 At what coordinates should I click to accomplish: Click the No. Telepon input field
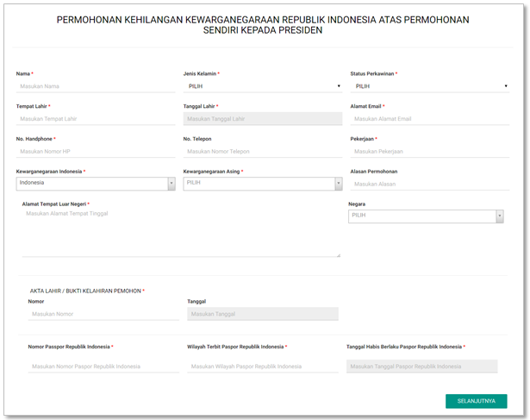tap(262, 151)
